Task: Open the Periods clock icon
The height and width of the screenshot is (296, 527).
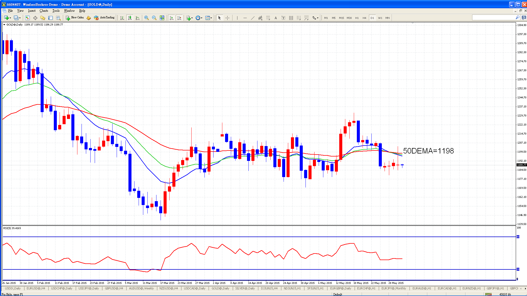Action: pyautogui.click(x=198, y=18)
